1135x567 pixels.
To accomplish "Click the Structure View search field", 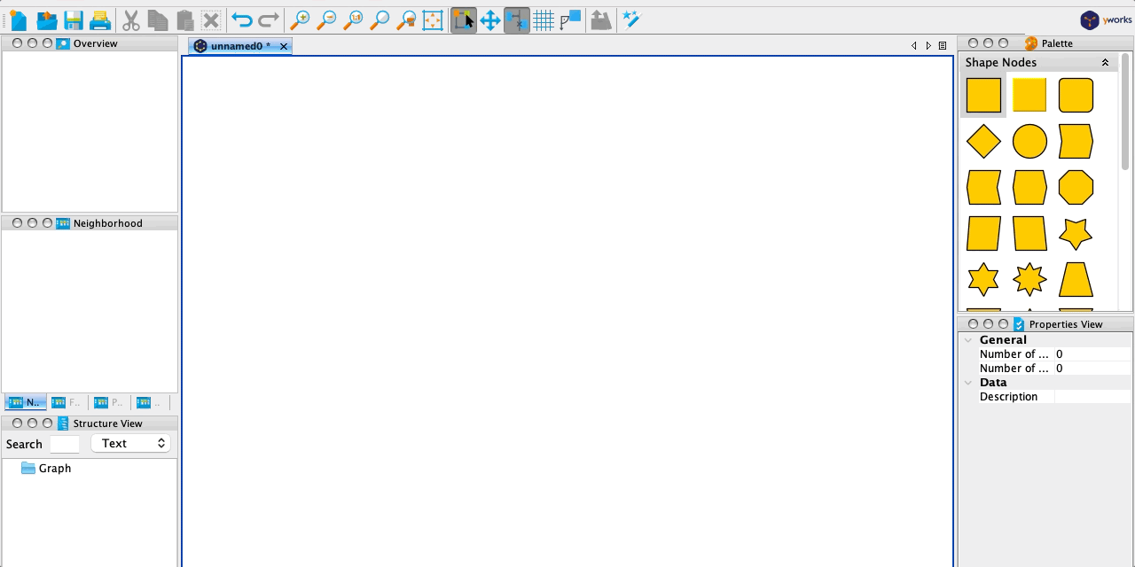I will 65,444.
